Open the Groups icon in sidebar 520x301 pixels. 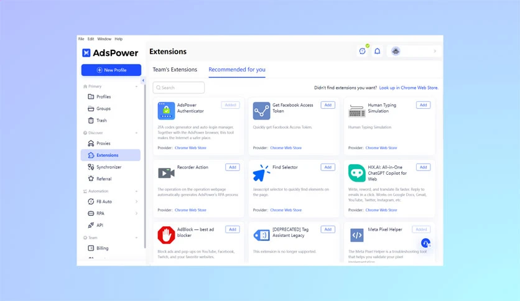coord(91,108)
